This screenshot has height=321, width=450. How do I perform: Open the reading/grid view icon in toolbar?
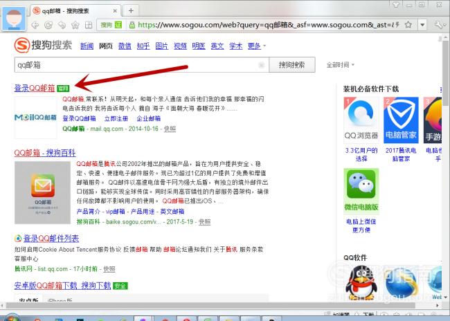pyautogui.click(x=89, y=25)
